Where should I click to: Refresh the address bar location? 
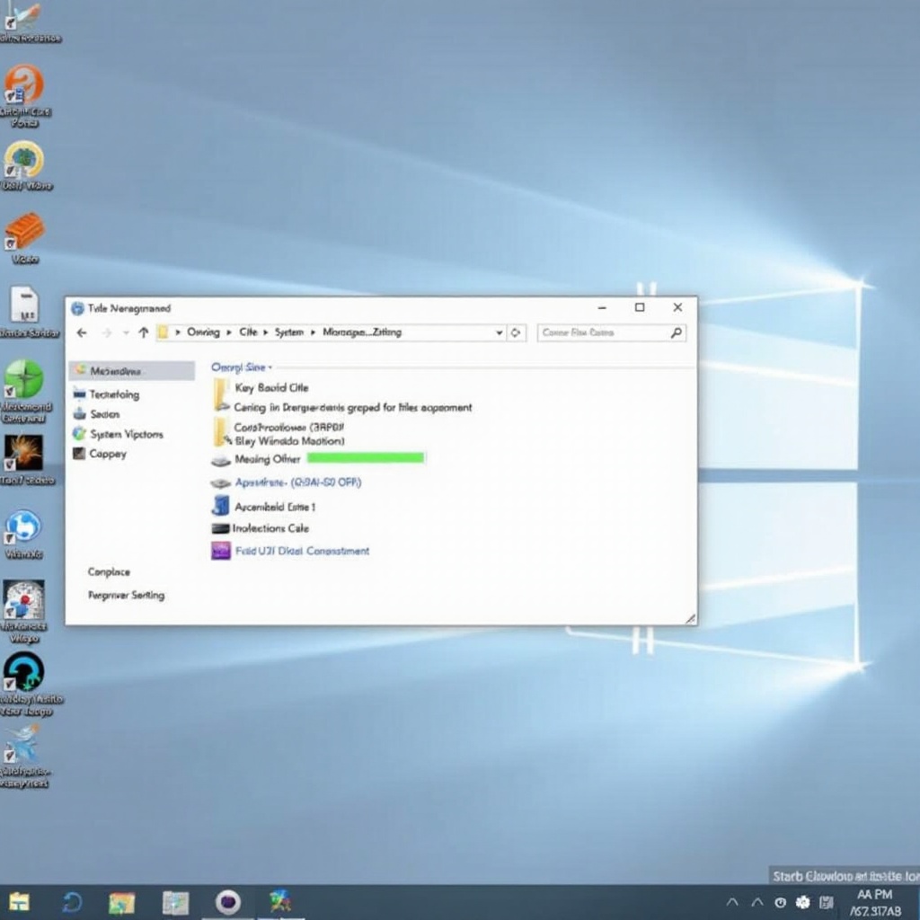(516, 332)
